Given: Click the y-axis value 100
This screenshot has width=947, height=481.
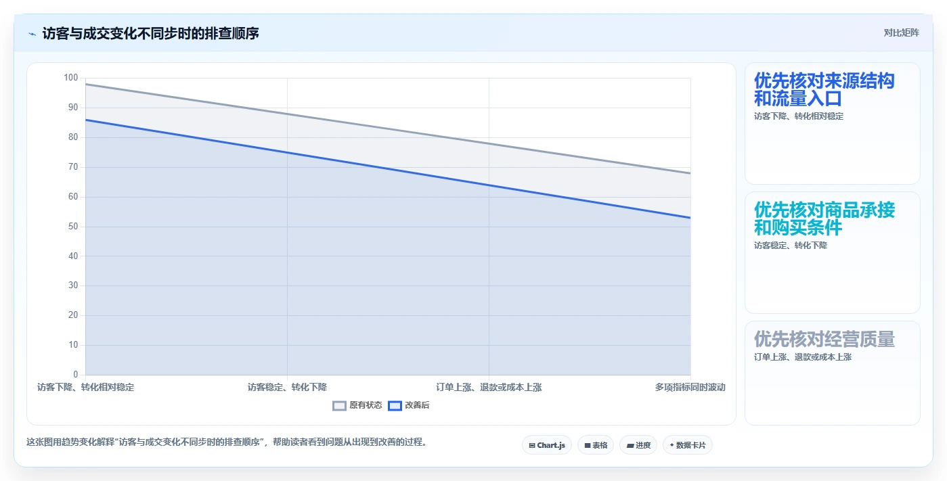Looking at the screenshot, I should coord(71,78).
